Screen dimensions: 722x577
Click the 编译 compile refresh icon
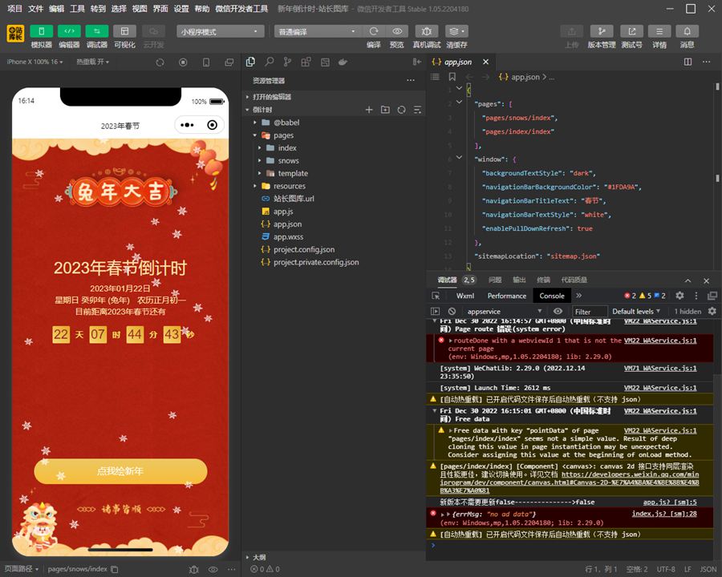click(x=374, y=31)
